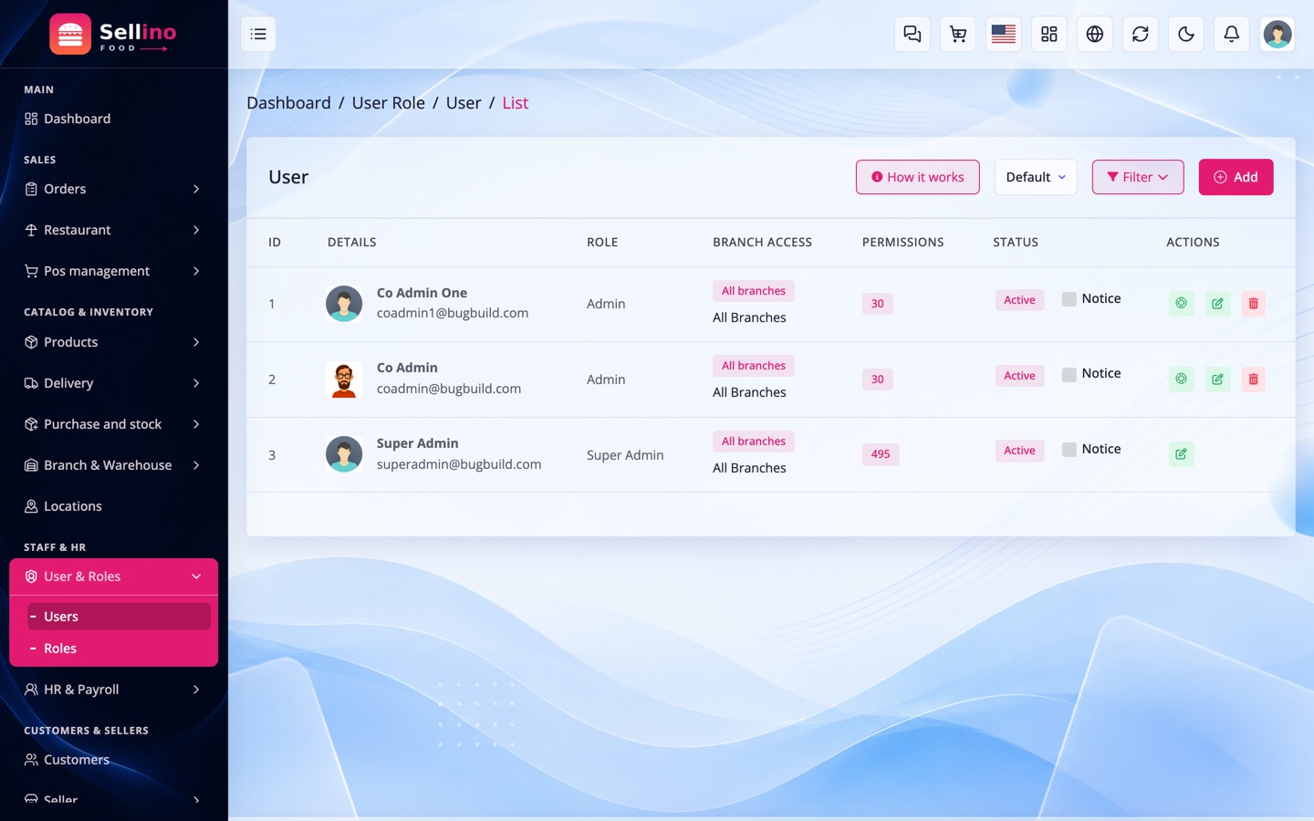
Task: Click the How it works button
Action: click(917, 177)
